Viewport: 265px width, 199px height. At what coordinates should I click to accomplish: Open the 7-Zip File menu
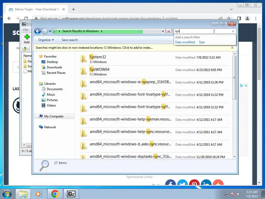(x=26, y=30)
